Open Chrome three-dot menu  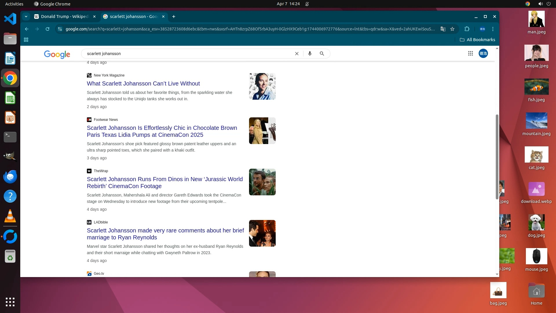tap(493, 29)
